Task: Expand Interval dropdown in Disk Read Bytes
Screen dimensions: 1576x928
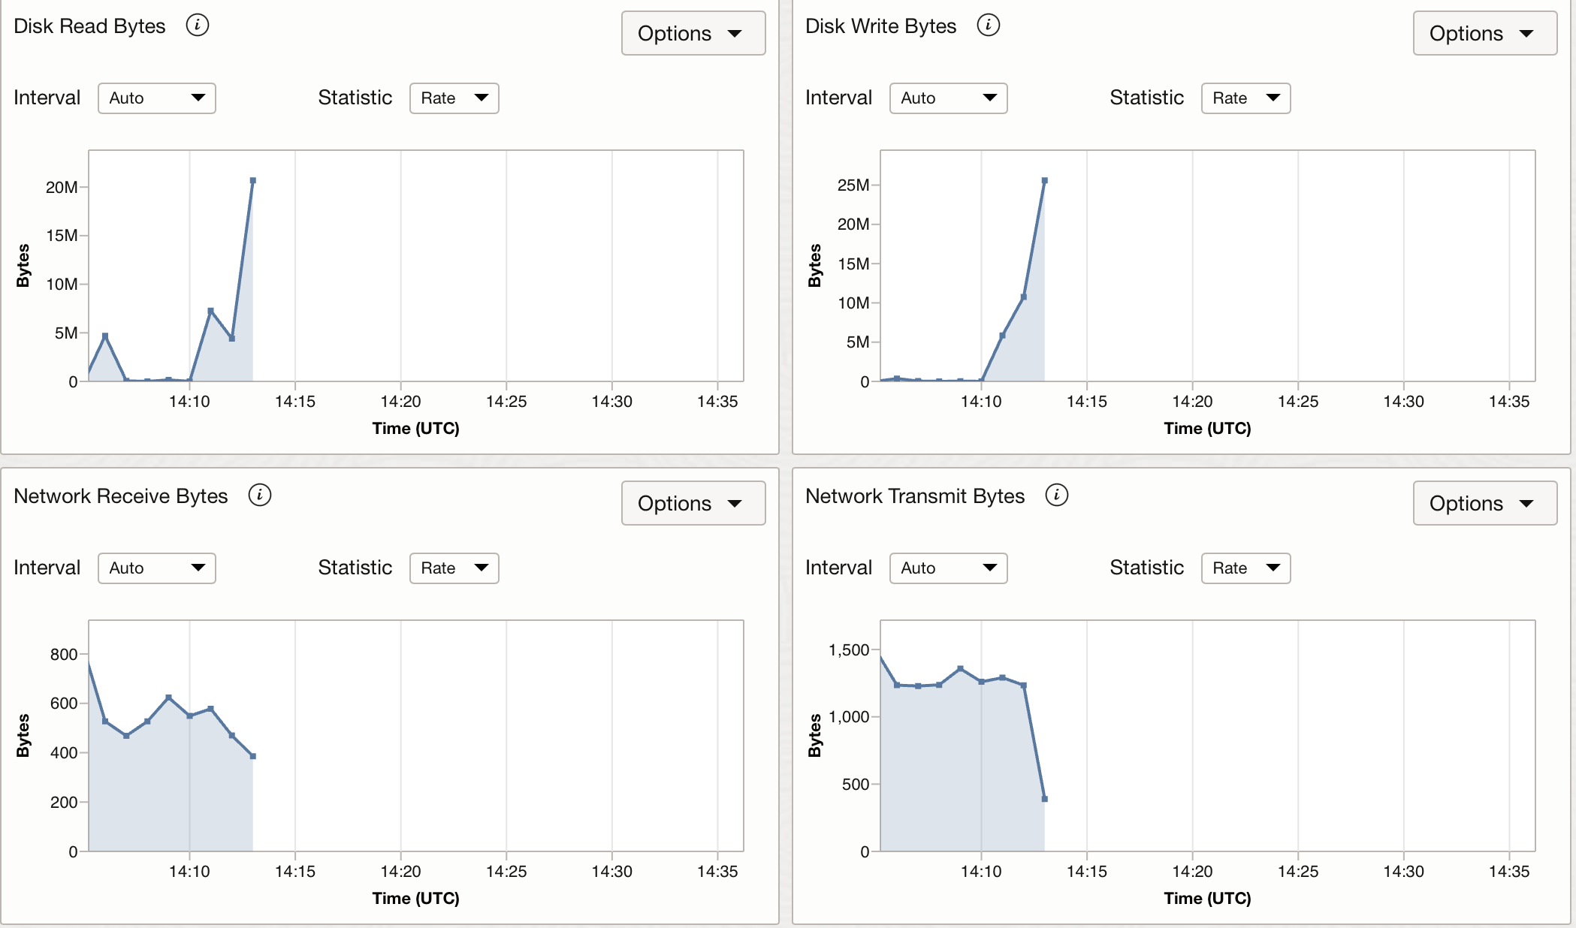Action: pos(156,98)
